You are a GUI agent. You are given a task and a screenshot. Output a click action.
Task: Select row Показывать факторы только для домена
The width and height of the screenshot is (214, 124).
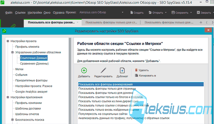pos(141,93)
